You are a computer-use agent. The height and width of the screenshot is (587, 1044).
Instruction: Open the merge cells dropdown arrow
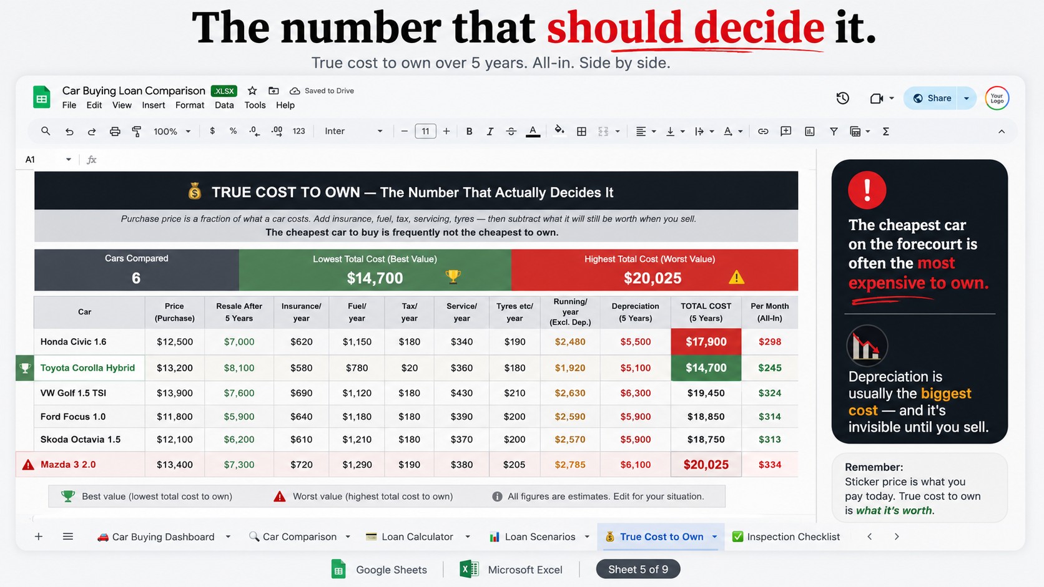(x=618, y=132)
